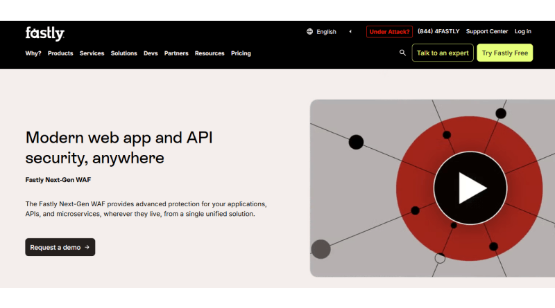555x308 pixels.
Task: Open the Why? menu
Action: [x=33, y=53]
